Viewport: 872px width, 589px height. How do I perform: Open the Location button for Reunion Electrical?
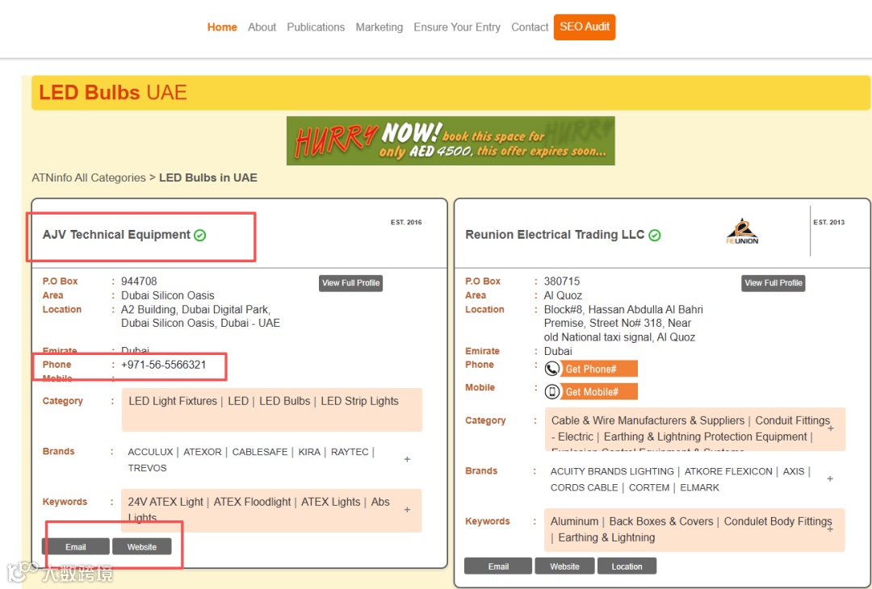click(x=627, y=566)
